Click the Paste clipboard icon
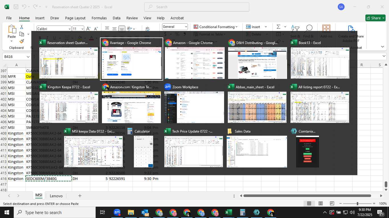The width and height of the screenshot is (389, 218). (x=12, y=30)
